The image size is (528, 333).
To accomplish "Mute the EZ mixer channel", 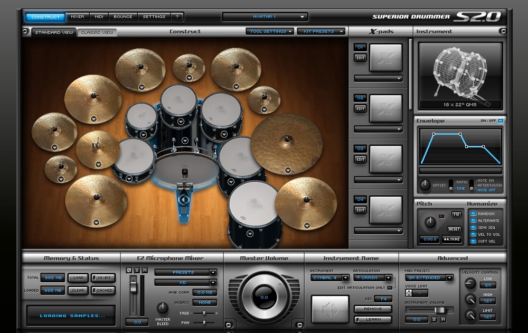I will click(145, 270).
